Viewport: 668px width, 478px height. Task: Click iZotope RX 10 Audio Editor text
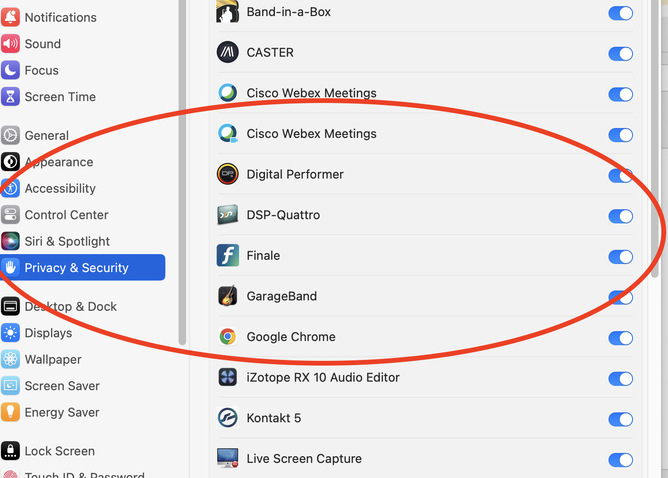click(x=323, y=377)
